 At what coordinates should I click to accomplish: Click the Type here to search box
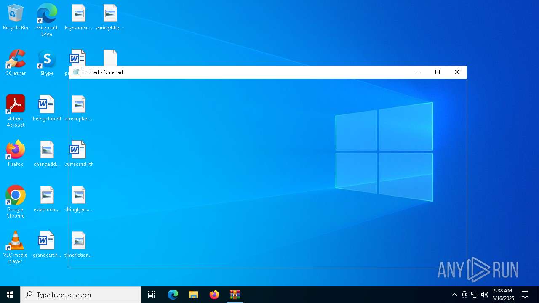81,295
